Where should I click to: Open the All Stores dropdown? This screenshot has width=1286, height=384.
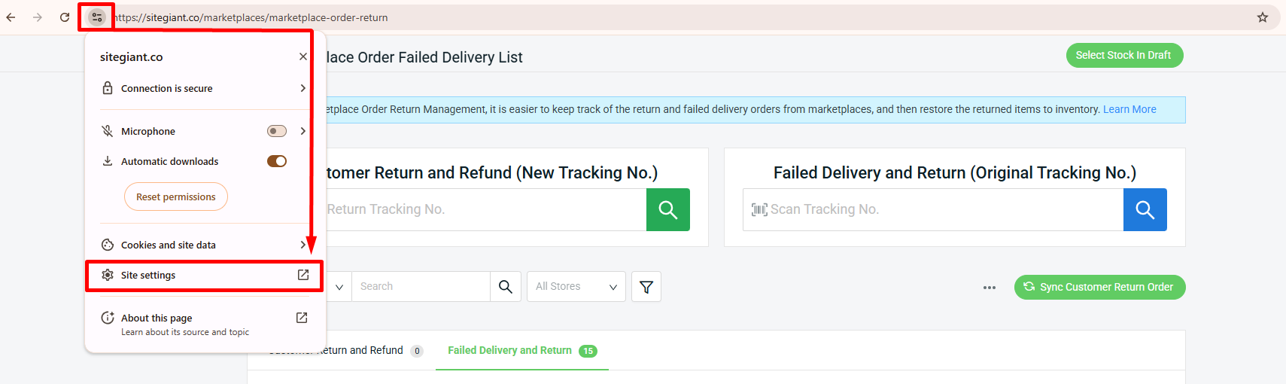[576, 287]
